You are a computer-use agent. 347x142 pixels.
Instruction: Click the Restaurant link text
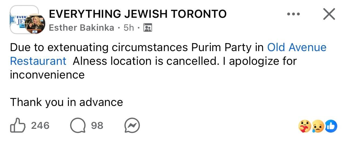(x=38, y=61)
